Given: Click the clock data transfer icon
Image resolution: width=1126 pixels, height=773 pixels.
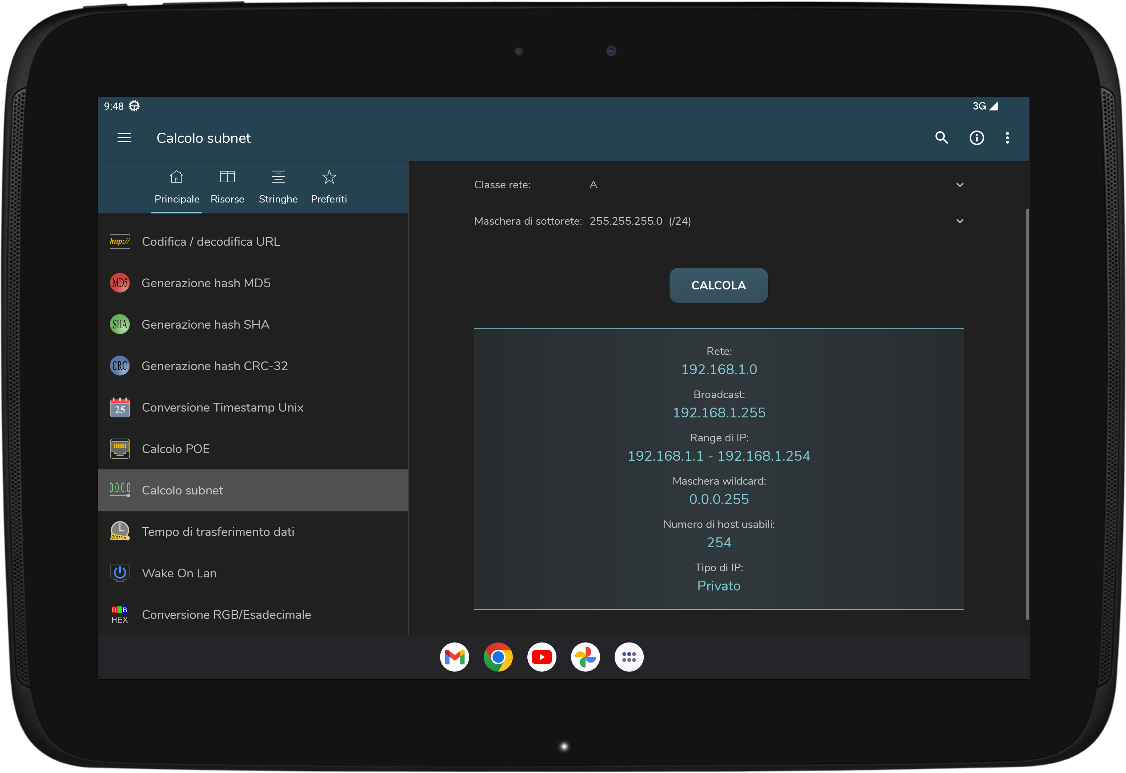Looking at the screenshot, I should (120, 531).
